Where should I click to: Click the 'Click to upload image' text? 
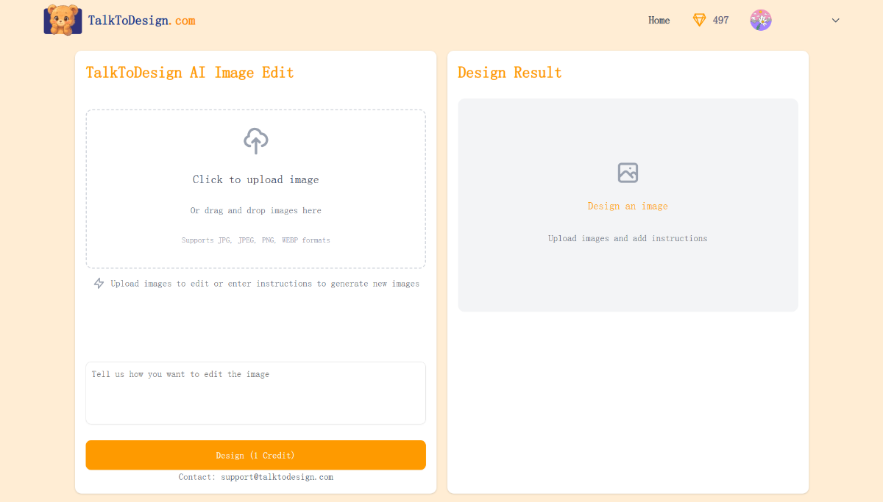tap(256, 179)
